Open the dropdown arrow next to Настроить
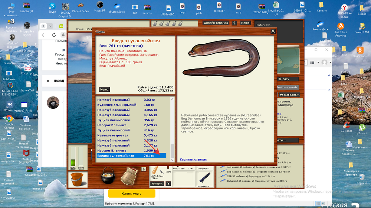Screen dimensions: 371x208 (x=168, y=184)
